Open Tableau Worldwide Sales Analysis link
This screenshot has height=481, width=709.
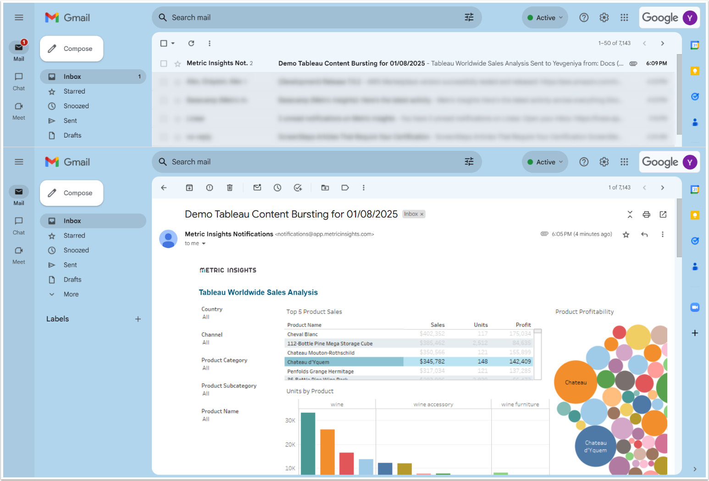click(258, 293)
